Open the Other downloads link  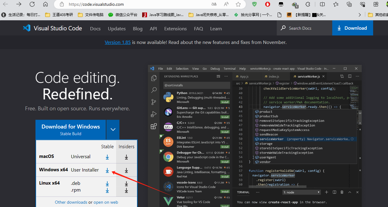point(71,202)
